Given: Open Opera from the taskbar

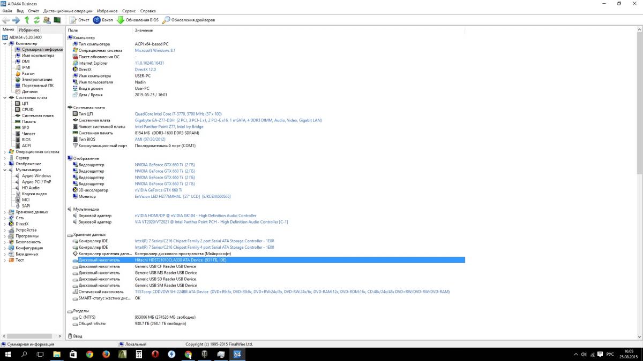Looking at the screenshot, I should pos(155,354).
